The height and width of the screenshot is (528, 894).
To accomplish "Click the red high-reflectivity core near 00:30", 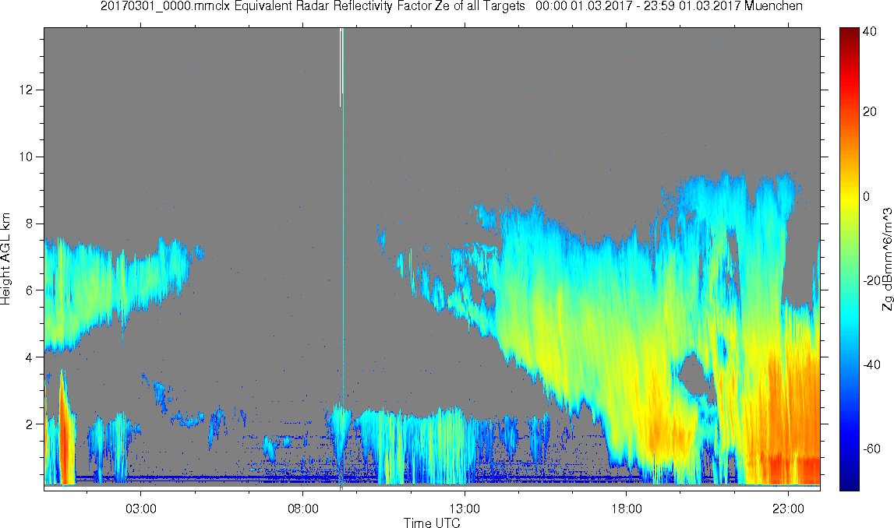I will pyautogui.click(x=65, y=438).
